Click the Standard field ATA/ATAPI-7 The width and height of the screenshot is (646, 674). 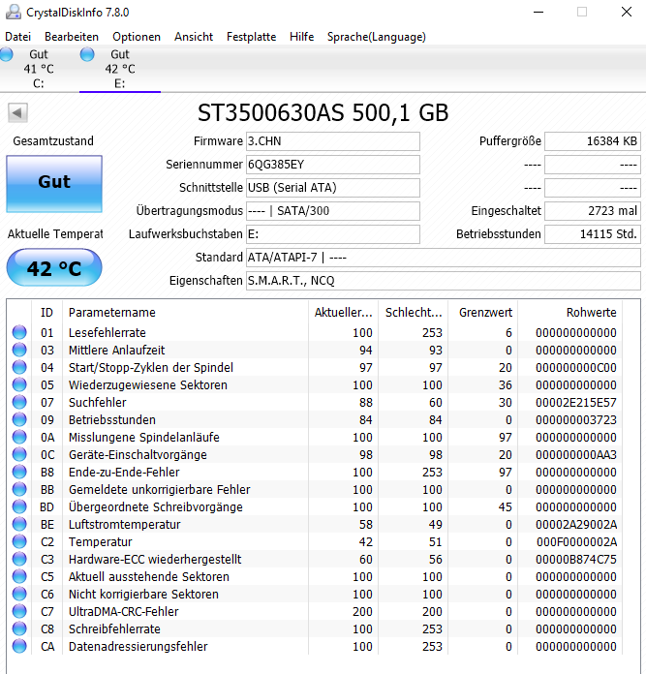444,257
